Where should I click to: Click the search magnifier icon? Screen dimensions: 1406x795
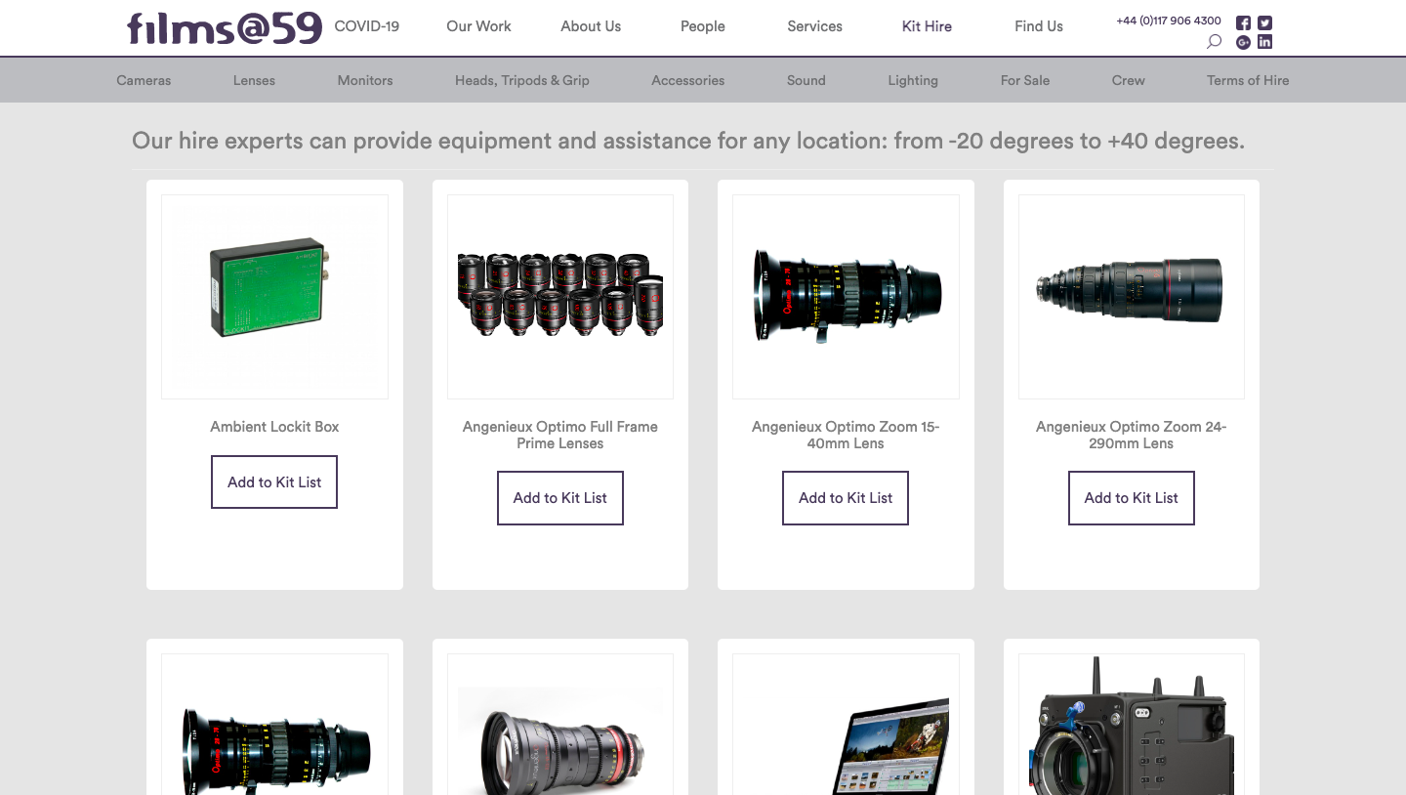pyautogui.click(x=1214, y=42)
